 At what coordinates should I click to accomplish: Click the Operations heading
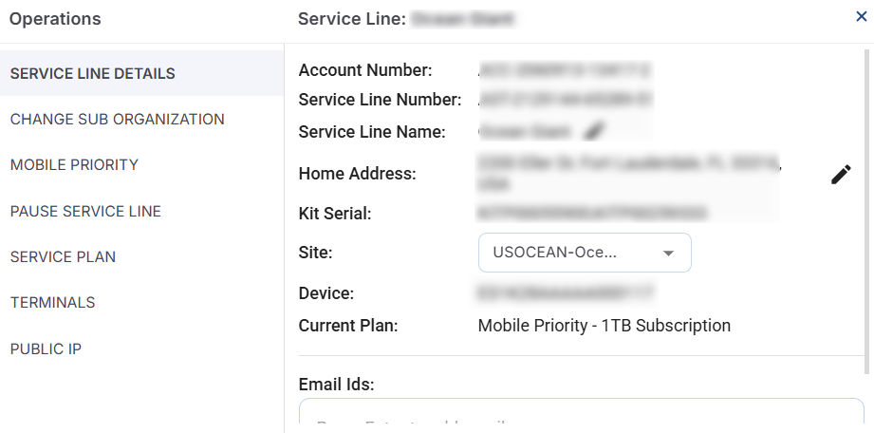pos(55,18)
